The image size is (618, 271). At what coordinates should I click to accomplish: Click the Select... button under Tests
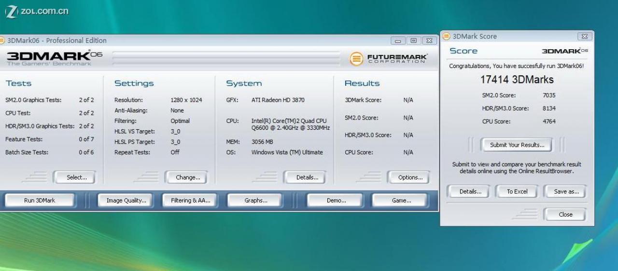[x=74, y=177]
